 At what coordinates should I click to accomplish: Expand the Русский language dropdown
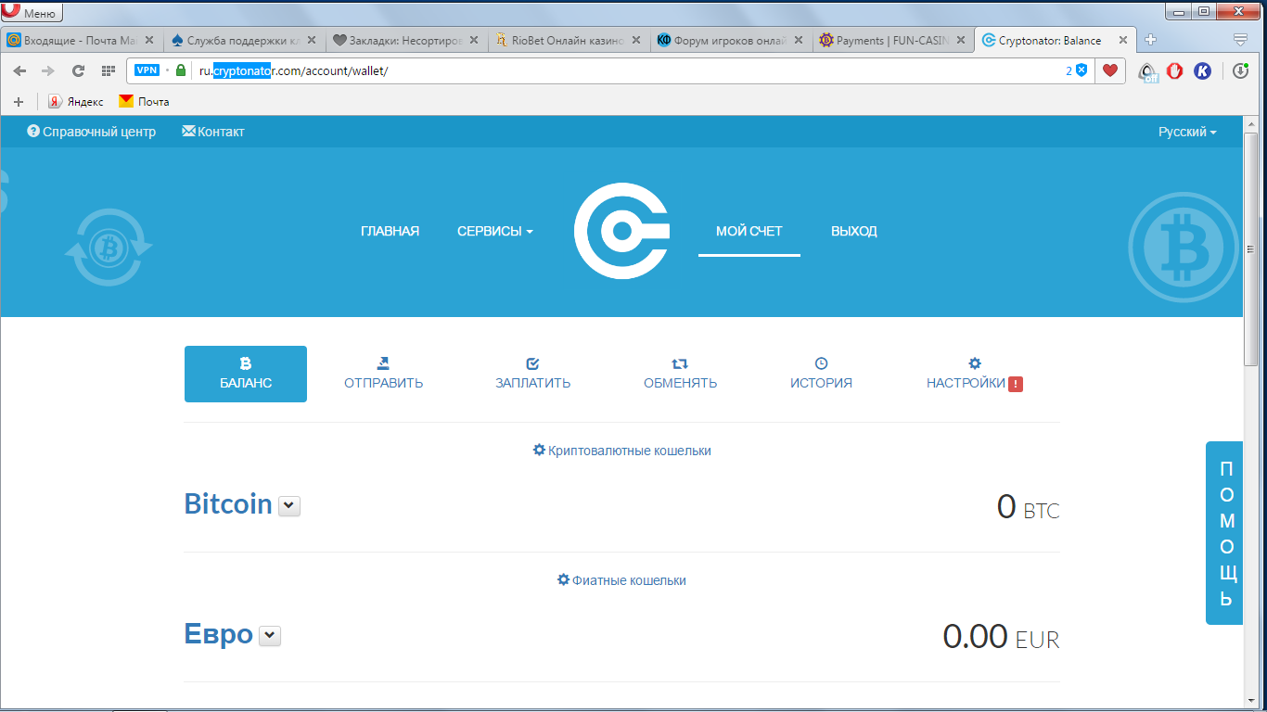pyautogui.click(x=1187, y=132)
